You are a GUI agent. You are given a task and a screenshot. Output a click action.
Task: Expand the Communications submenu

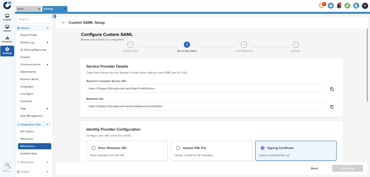(48, 65)
